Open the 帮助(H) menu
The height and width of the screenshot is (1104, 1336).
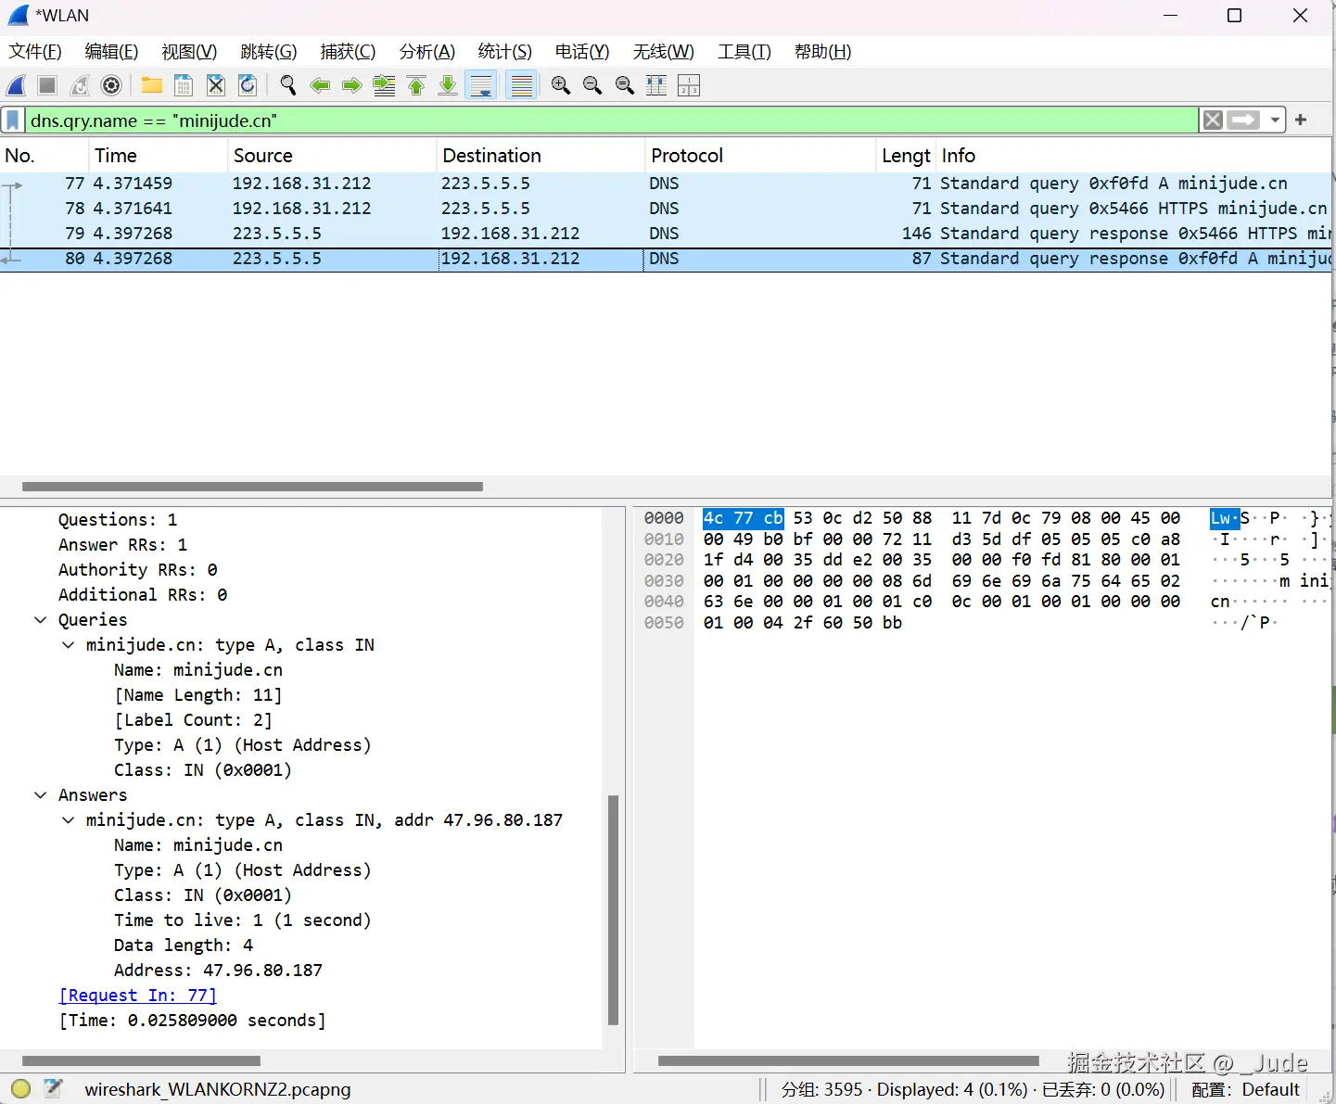(822, 52)
